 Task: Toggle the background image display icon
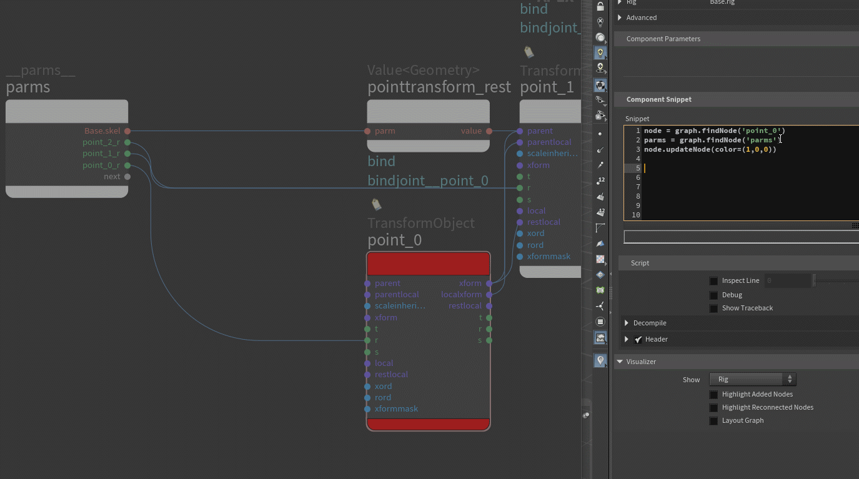[600, 338]
